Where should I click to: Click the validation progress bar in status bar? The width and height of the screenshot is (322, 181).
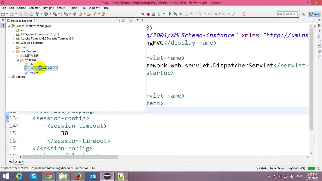point(312,168)
